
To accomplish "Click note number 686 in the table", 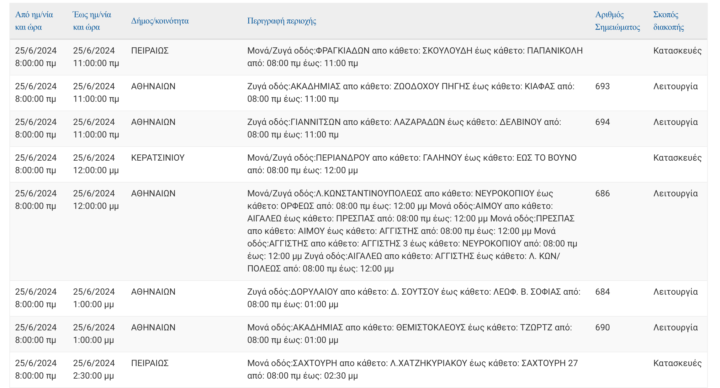I will point(602,194).
